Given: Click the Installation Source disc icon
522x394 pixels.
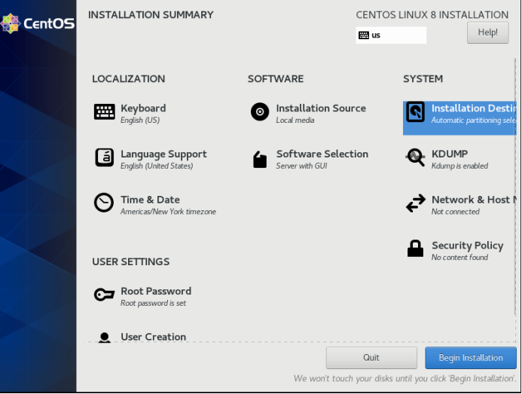Looking at the screenshot, I should tap(260, 111).
